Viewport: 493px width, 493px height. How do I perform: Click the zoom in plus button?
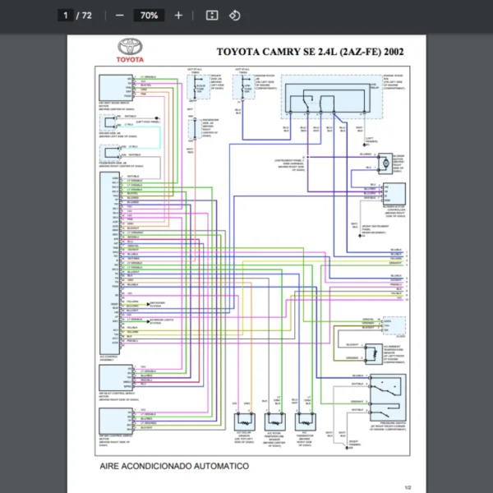click(178, 16)
